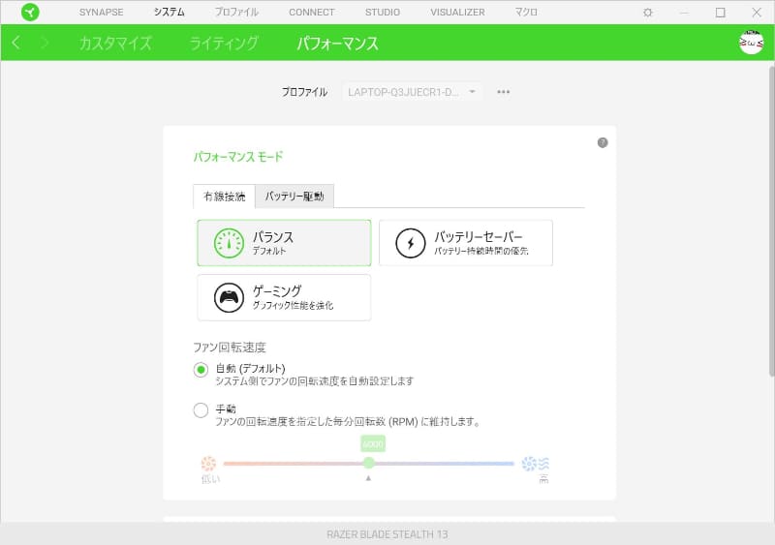
Task: Open the settings gear icon
Action: click(x=648, y=13)
